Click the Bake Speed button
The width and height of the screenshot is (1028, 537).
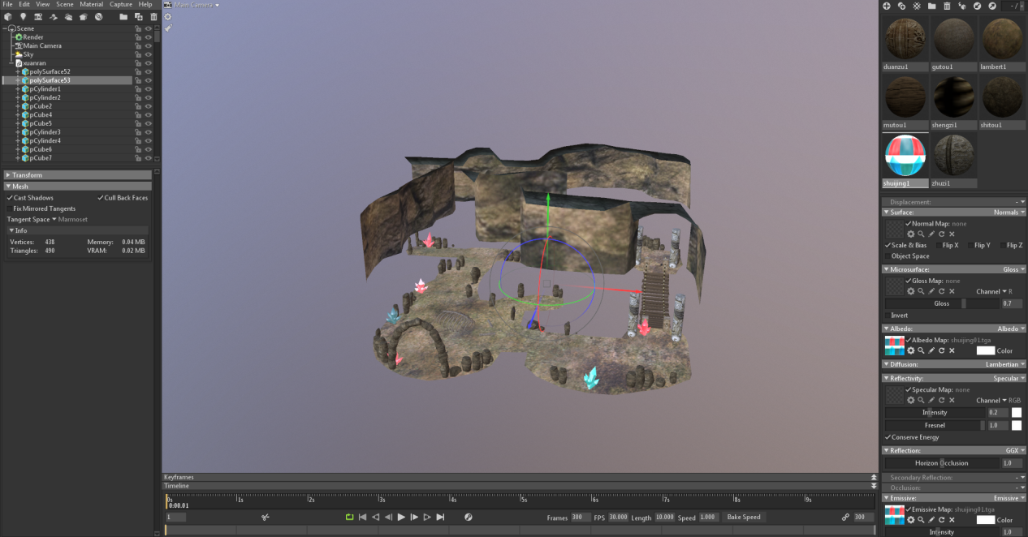point(744,517)
